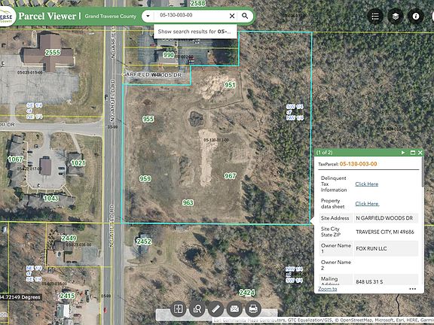Open popup more-actions ellipsis menu

[x=412, y=289]
